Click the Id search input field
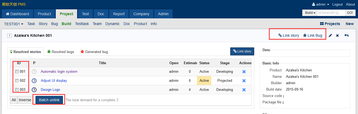 331,13
